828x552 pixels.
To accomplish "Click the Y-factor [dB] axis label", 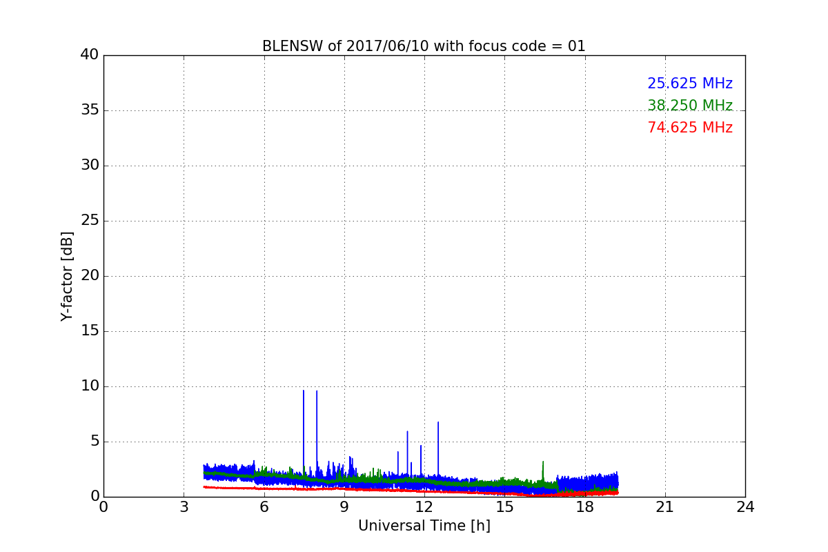I will [x=67, y=276].
